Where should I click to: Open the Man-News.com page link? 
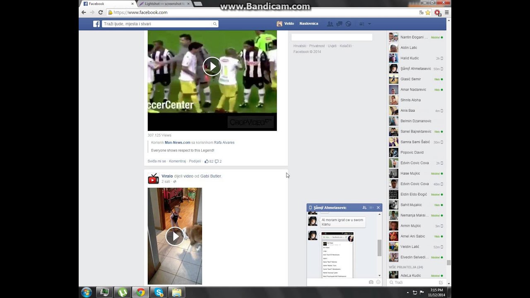point(178,142)
